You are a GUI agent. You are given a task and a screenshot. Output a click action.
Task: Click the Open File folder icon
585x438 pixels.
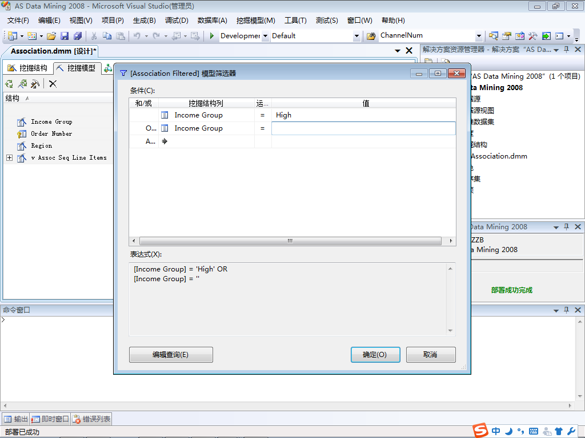pos(51,36)
